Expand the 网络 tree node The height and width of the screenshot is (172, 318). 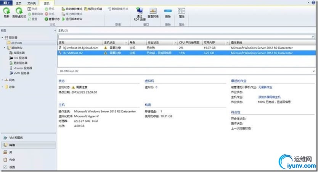tap(2, 80)
